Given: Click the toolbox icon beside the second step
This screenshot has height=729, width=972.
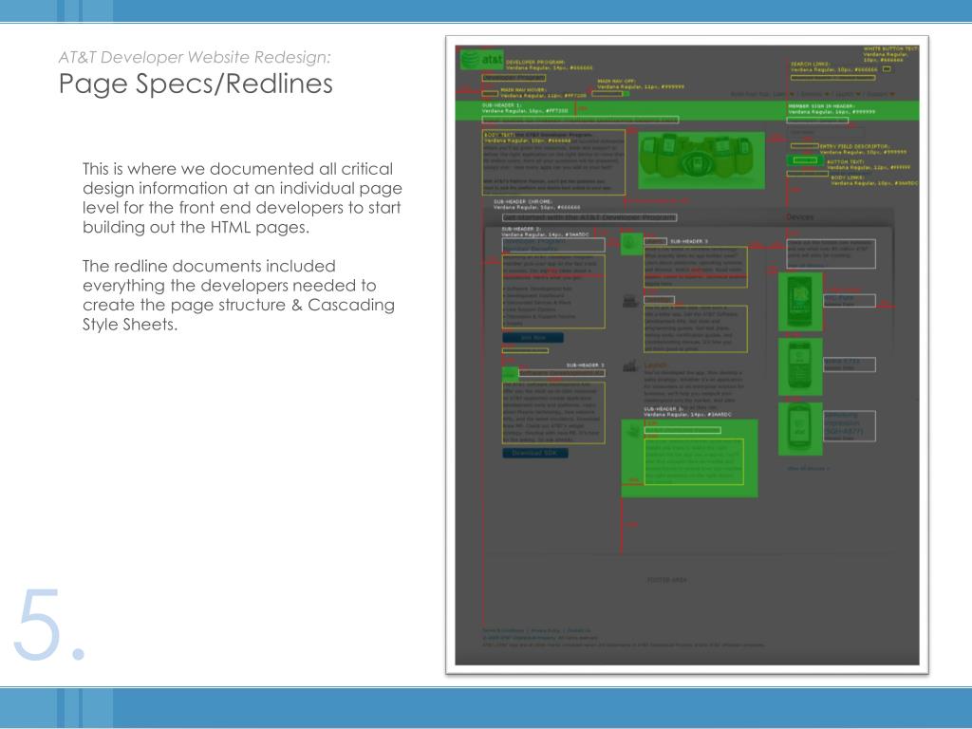Looking at the screenshot, I should 630,301.
